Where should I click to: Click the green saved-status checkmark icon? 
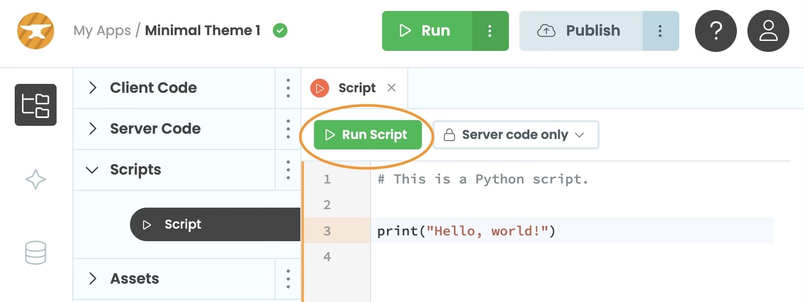[280, 31]
